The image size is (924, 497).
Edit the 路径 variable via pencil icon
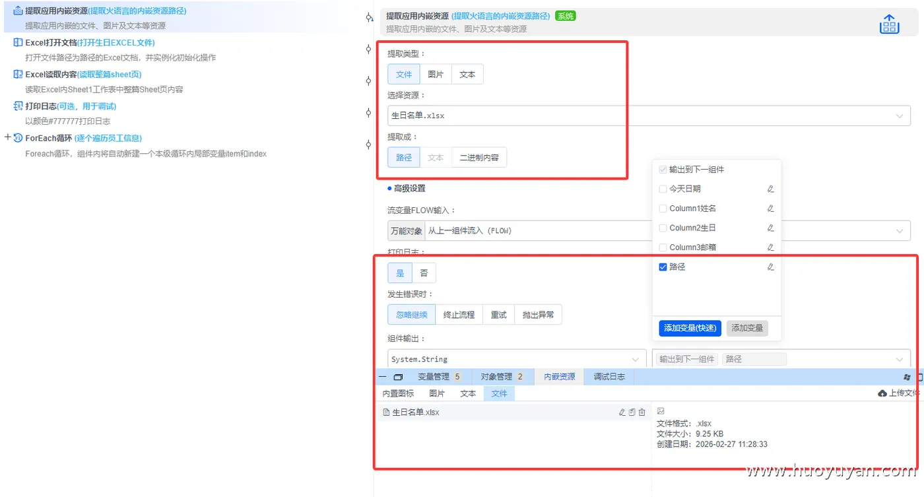770,267
